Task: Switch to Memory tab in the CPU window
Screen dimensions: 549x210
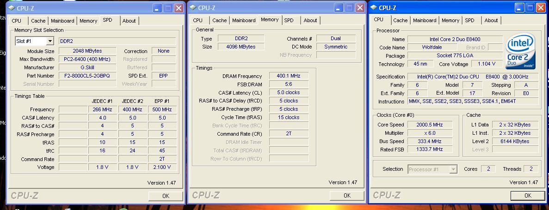Action: [450, 21]
